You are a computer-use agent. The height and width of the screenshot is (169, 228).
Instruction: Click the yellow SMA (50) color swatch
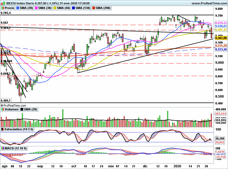[x=54, y=8]
